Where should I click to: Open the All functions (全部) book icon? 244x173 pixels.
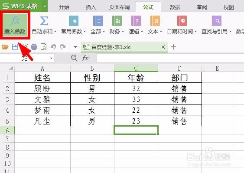98,21
